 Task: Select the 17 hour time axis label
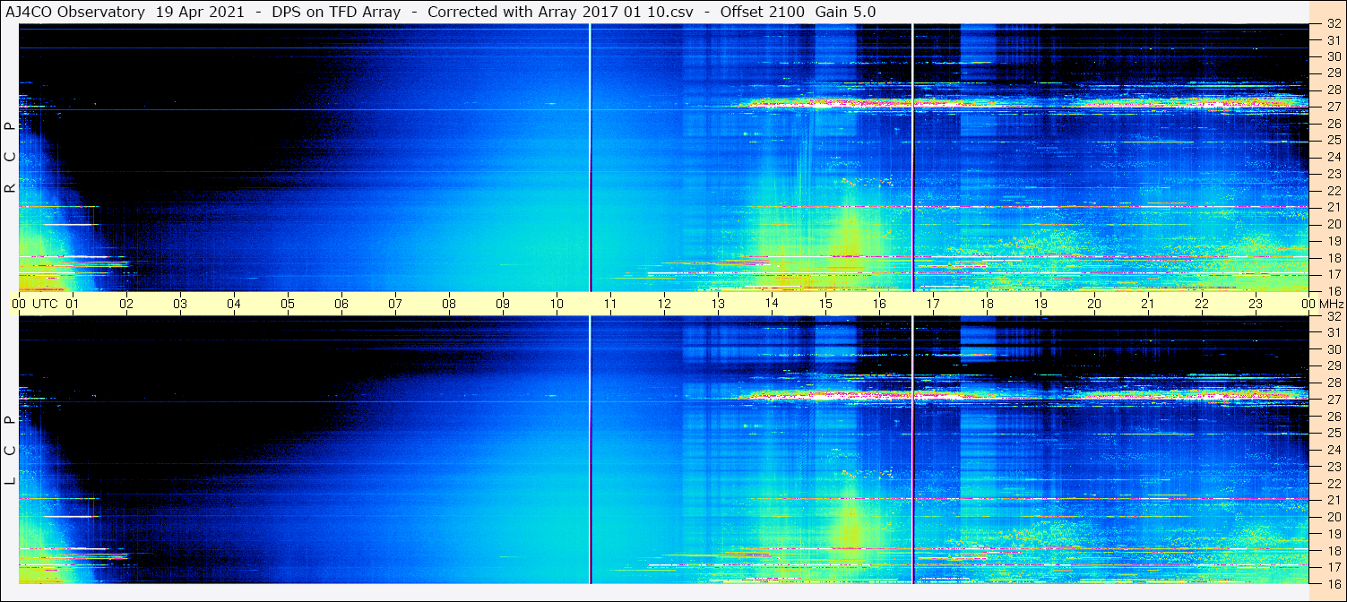pyautogui.click(x=933, y=305)
